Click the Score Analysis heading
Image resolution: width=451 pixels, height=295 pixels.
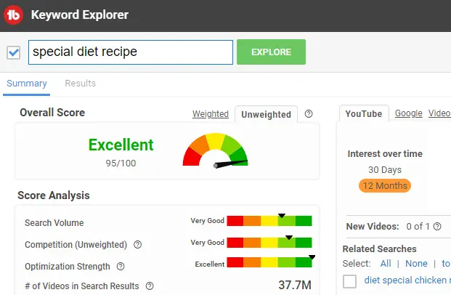coord(54,195)
